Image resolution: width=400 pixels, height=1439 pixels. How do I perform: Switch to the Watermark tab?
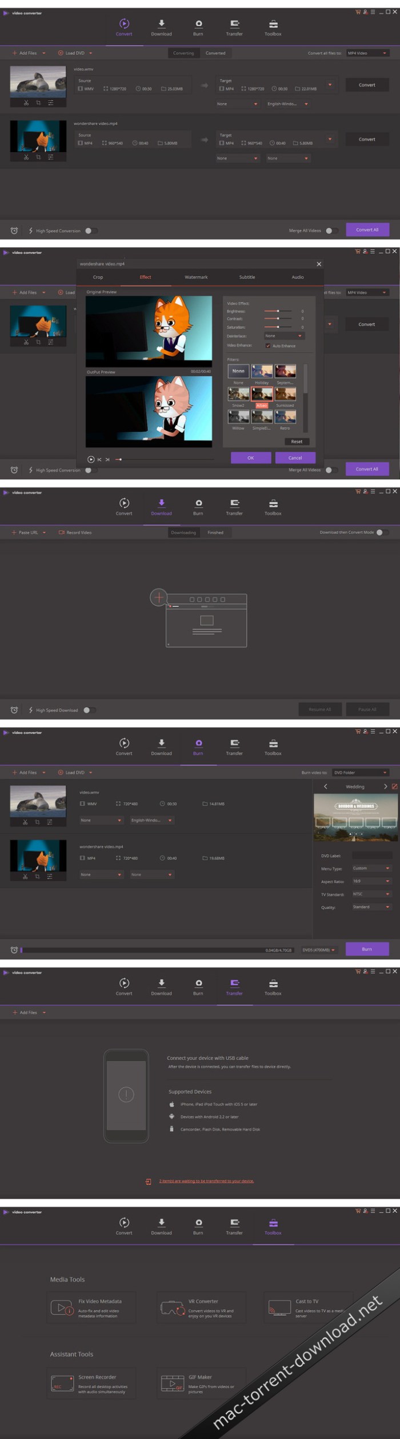(x=196, y=278)
